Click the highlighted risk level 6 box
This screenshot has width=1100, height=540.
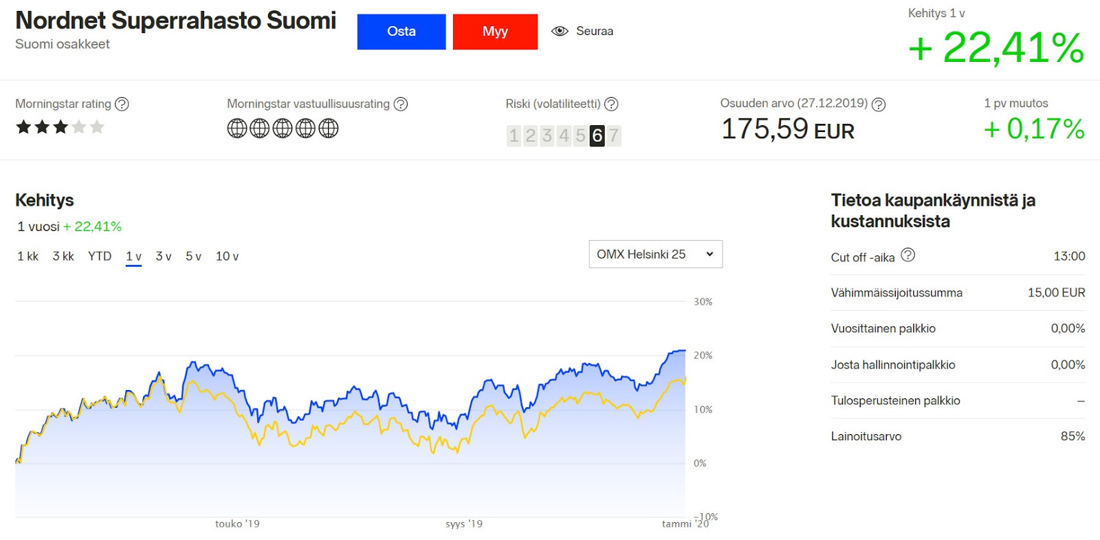pyautogui.click(x=597, y=136)
